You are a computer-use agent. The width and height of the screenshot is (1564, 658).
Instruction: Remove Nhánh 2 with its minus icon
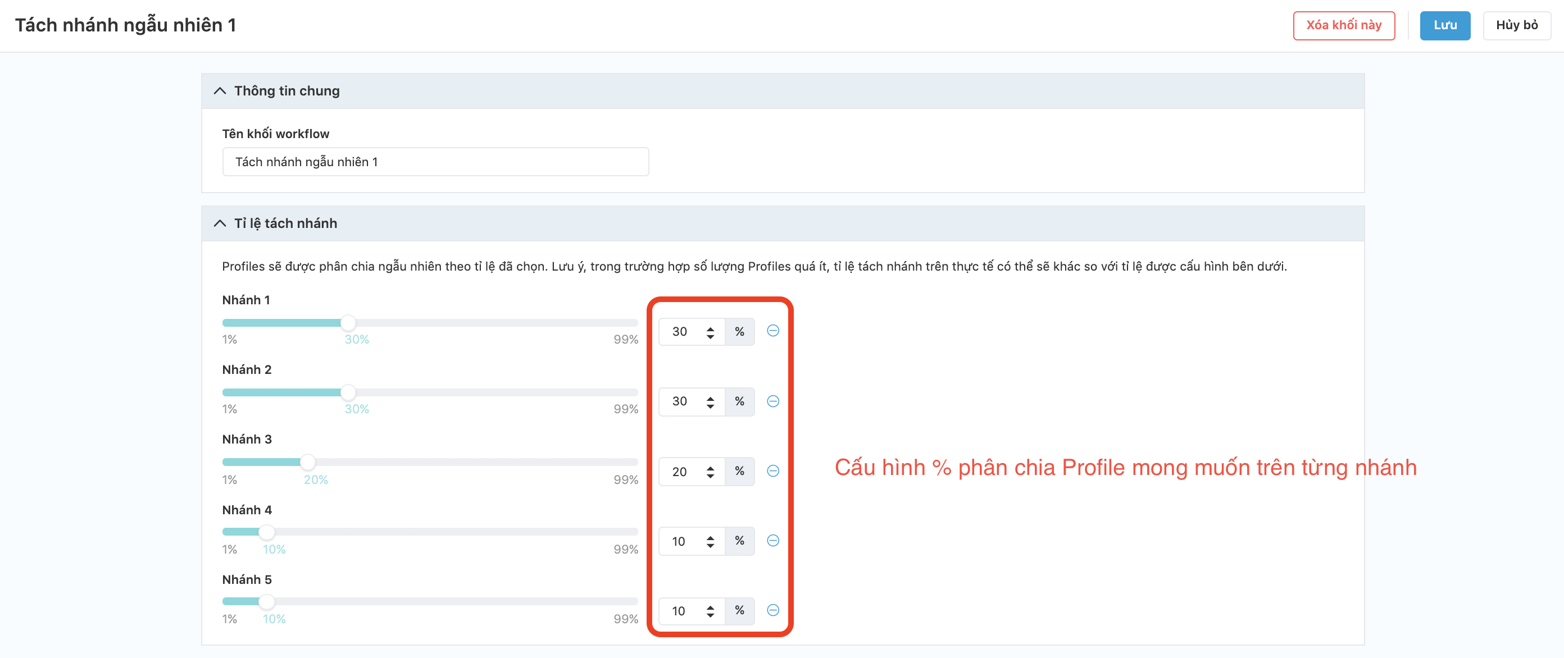click(x=773, y=401)
